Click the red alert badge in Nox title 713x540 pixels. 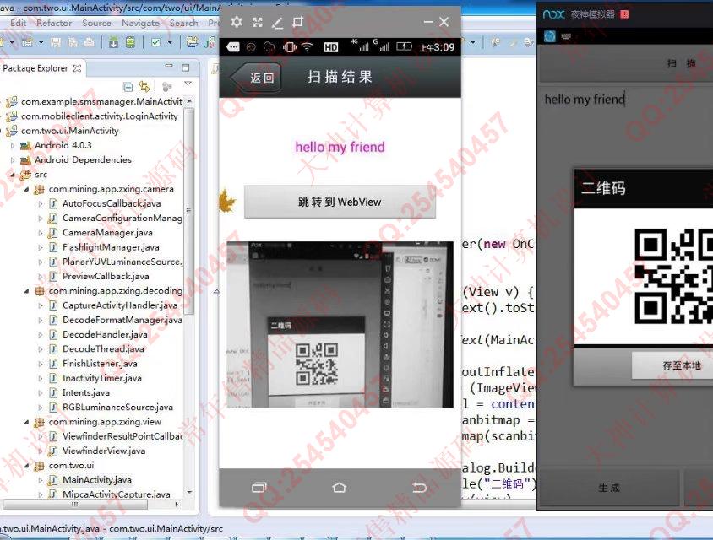[x=625, y=14]
